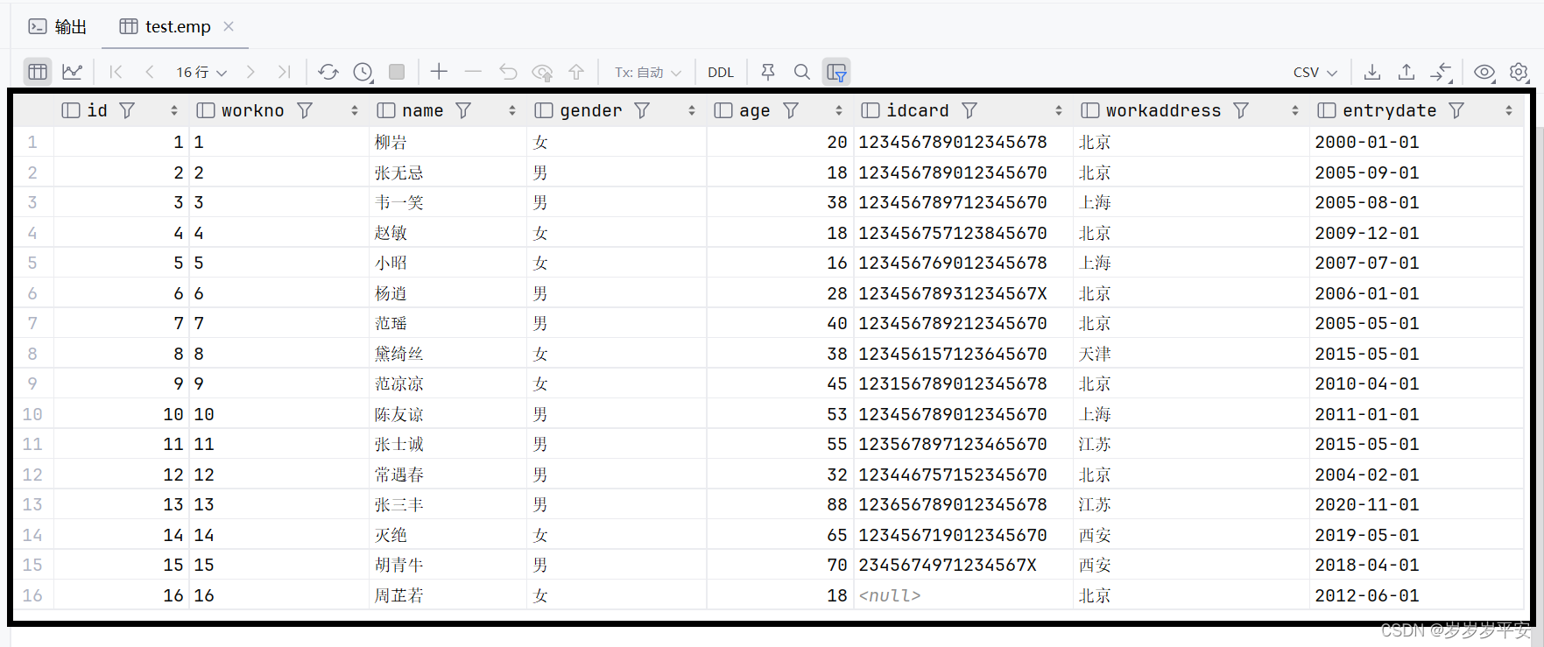Revert changes with undo arrow icon
This screenshot has width=1544, height=647.
pos(508,72)
